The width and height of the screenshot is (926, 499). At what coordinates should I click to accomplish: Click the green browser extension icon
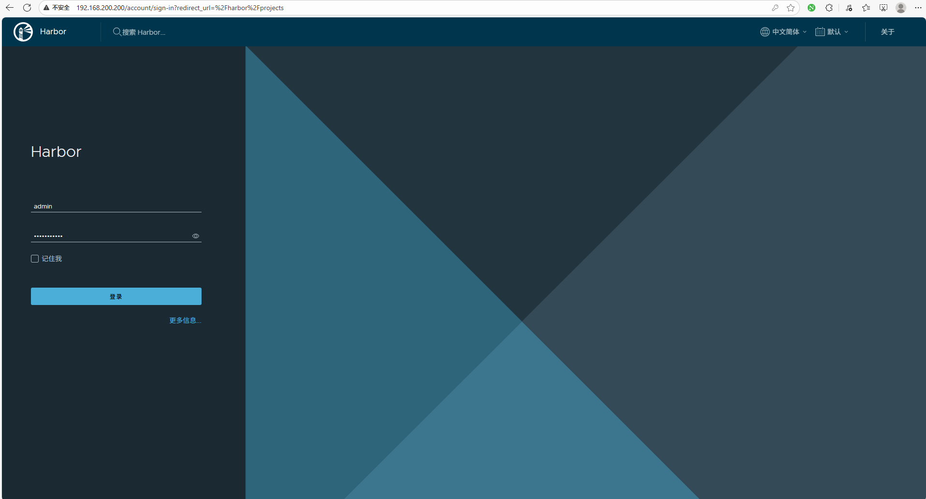[x=811, y=8]
